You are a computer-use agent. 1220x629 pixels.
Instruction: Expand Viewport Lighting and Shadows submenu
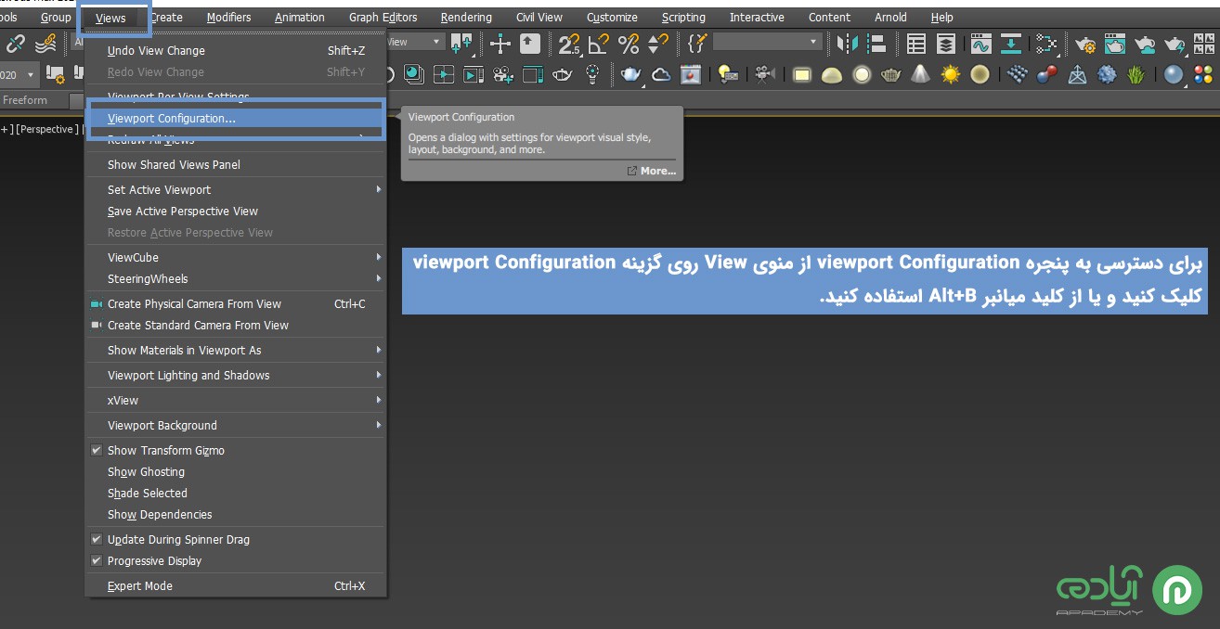[x=236, y=375]
